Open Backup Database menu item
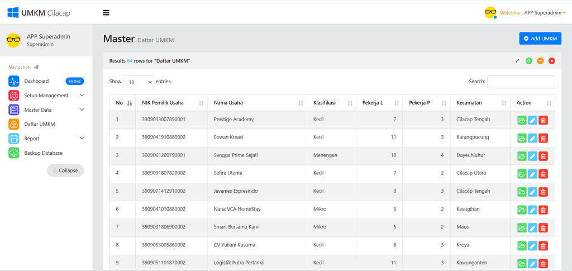 [x=44, y=153]
